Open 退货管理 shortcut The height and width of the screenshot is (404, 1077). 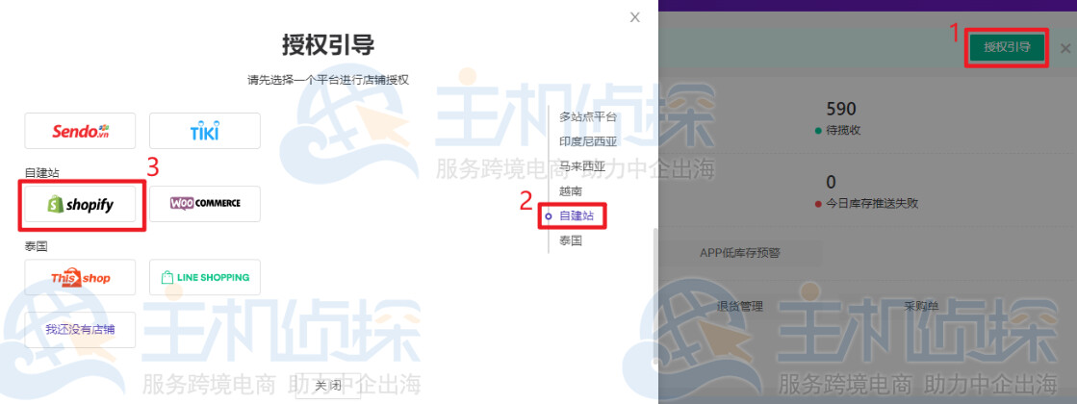[739, 307]
